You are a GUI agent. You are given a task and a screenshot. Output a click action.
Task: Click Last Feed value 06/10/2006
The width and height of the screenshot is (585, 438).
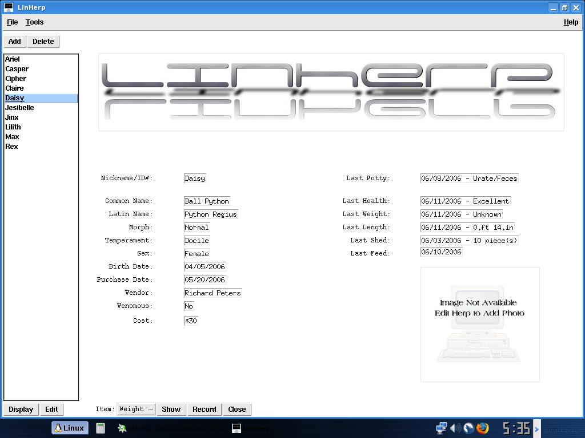click(442, 252)
